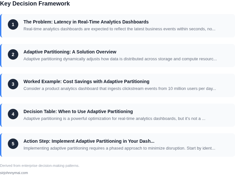Select 'Worked Example: Cost Savings' heading
Screen dimensions: 235x175
coord(86,81)
